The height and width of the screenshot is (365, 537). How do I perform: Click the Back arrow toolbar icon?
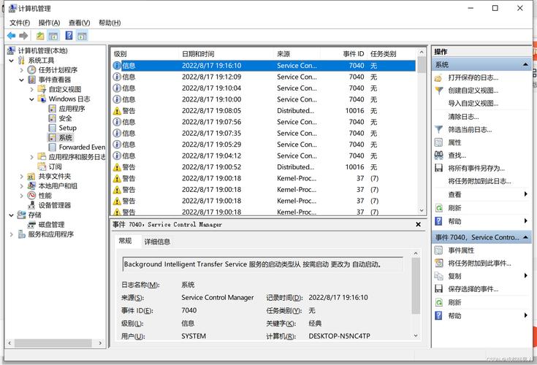(11, 36)
